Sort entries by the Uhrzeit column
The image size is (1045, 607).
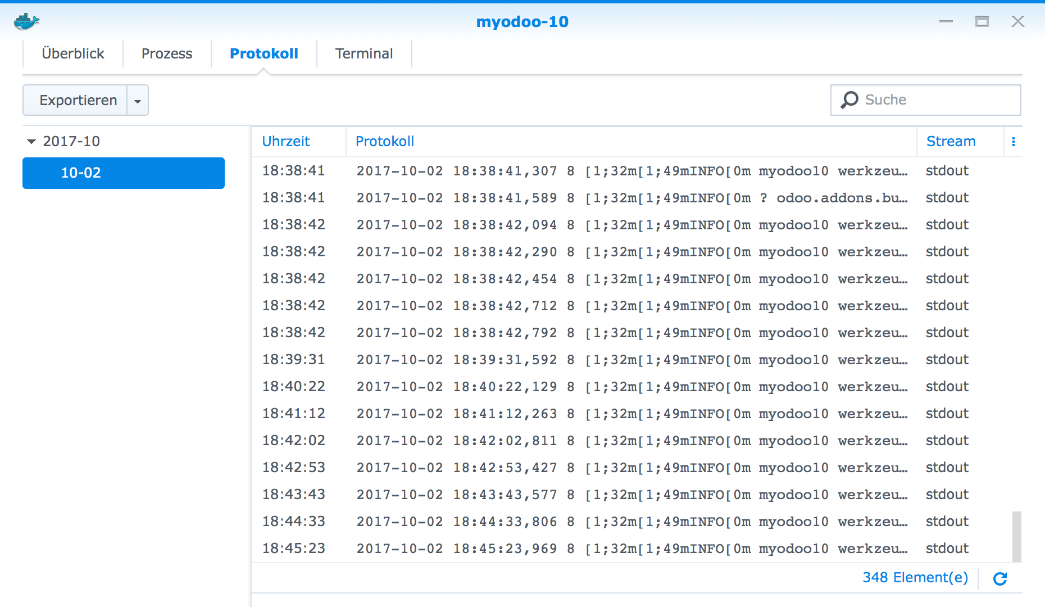[x=287, y=141]
